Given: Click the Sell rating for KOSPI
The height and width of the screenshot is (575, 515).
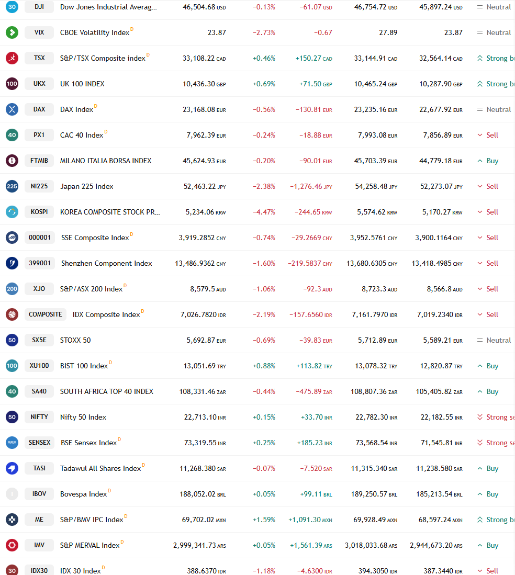Looking at the screenshot, I should click(488, 212).
